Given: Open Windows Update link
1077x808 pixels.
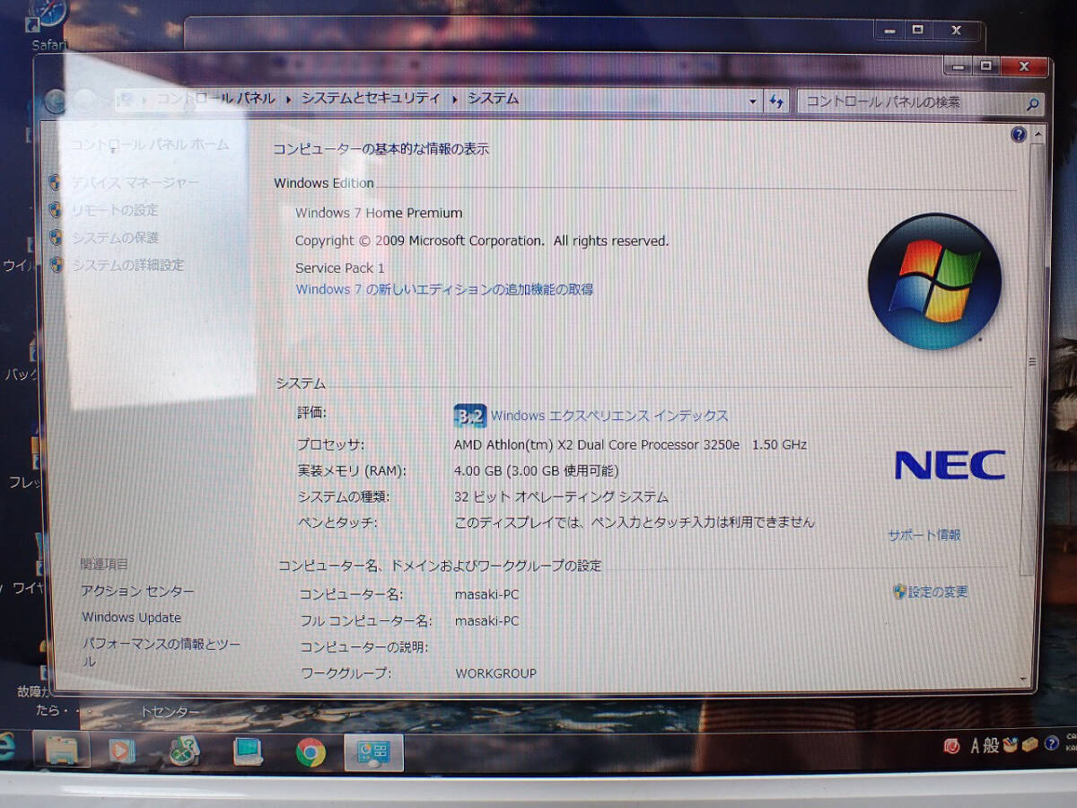Looking at the screenshot, I should pos(131,618).
